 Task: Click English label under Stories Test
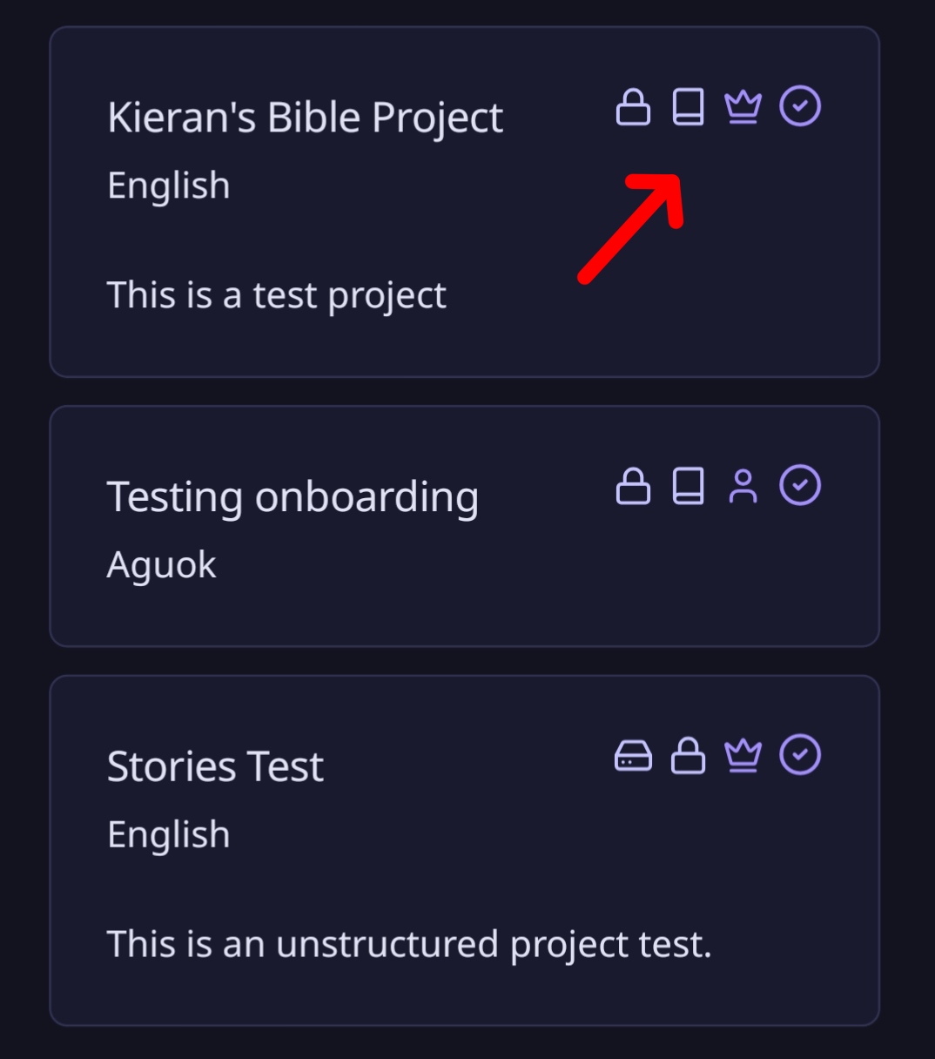pyautogui.click(x=169, y=834)
